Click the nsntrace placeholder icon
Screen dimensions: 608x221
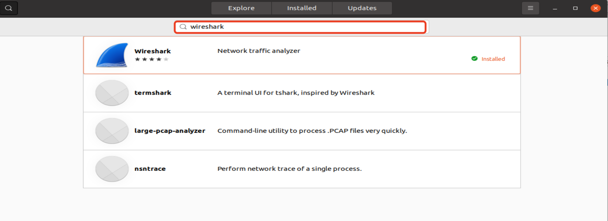coord(112,169)
